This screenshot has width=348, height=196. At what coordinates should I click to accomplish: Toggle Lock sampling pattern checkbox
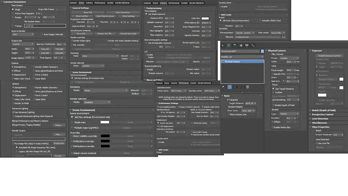click(x=158, y=107)
